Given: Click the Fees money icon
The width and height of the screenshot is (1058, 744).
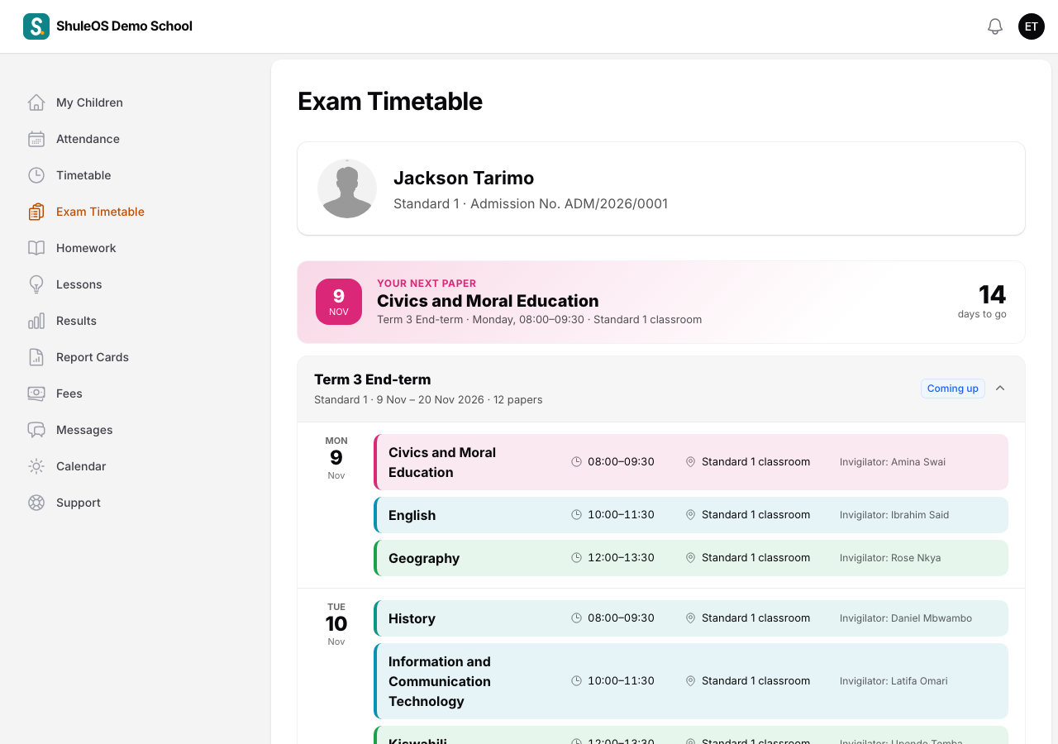Looking at the screenshot, I should (x=36, y=393).
